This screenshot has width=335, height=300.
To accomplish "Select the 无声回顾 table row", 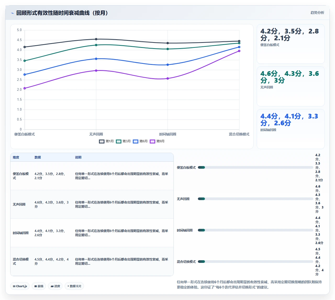I will (92, 204).
